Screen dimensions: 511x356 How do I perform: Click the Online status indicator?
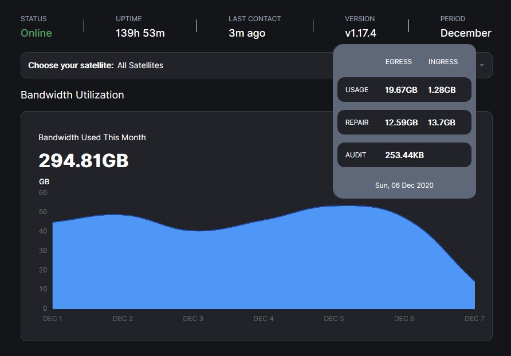[36, 33]
